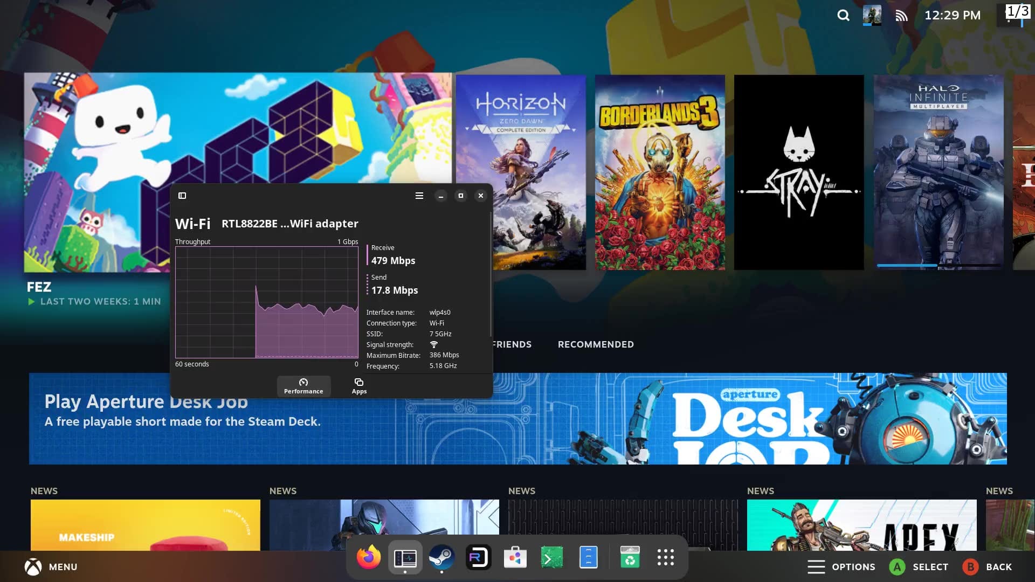Image resolution: width=1035 pixels, height=582 pixels.
Task: Click the Receive 479 Mbps value
Action: click(393, 261)
